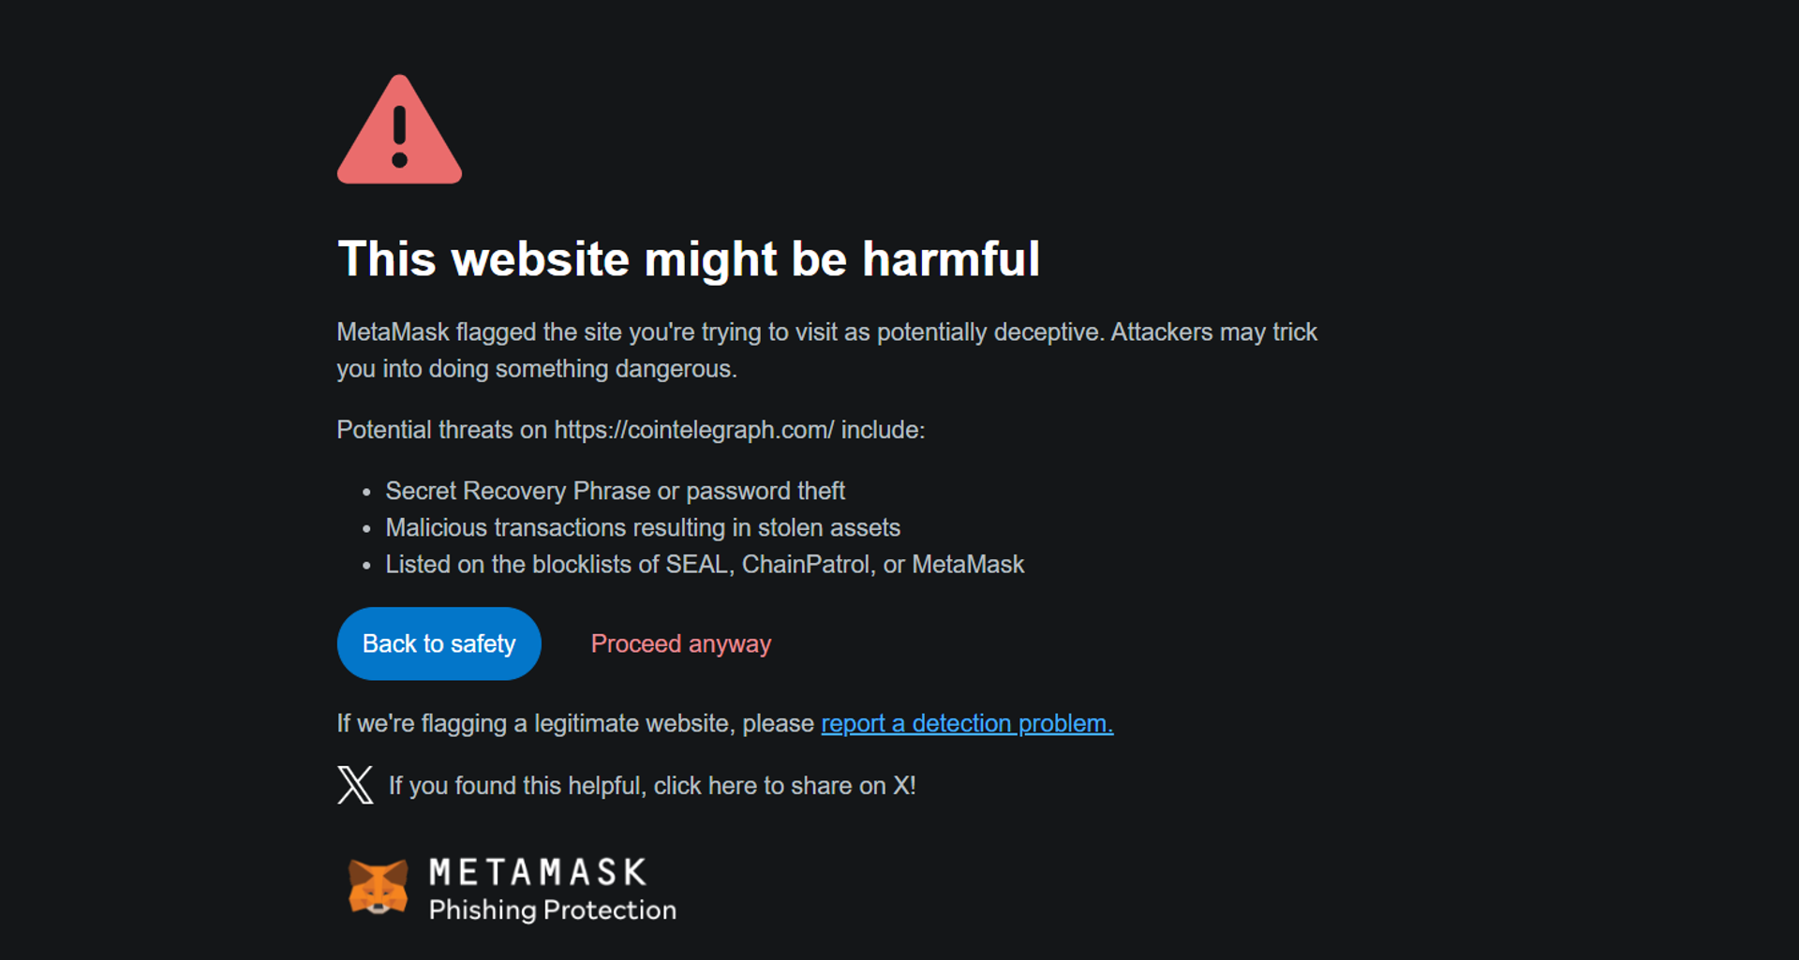The height and width of the screenshot is (960, 1799).
Task: Open the report a detection problem link
Action: pyautogui.click(x=967, y=723)
